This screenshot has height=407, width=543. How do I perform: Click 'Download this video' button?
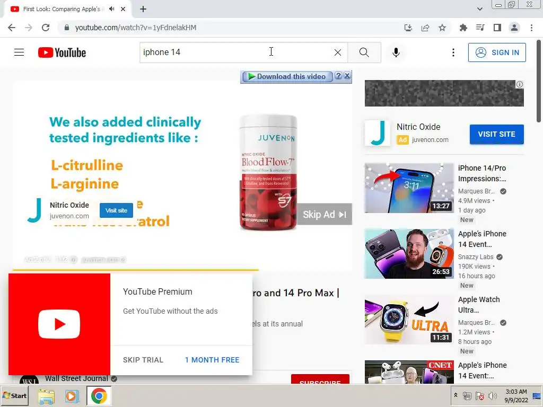287,76
